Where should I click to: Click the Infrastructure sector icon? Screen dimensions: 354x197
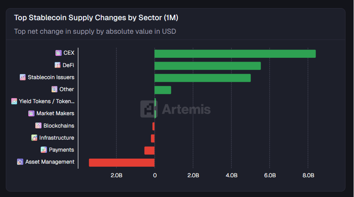(x=35, y=138)
